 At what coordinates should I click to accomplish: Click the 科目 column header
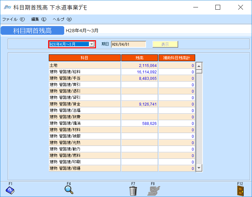84,58
